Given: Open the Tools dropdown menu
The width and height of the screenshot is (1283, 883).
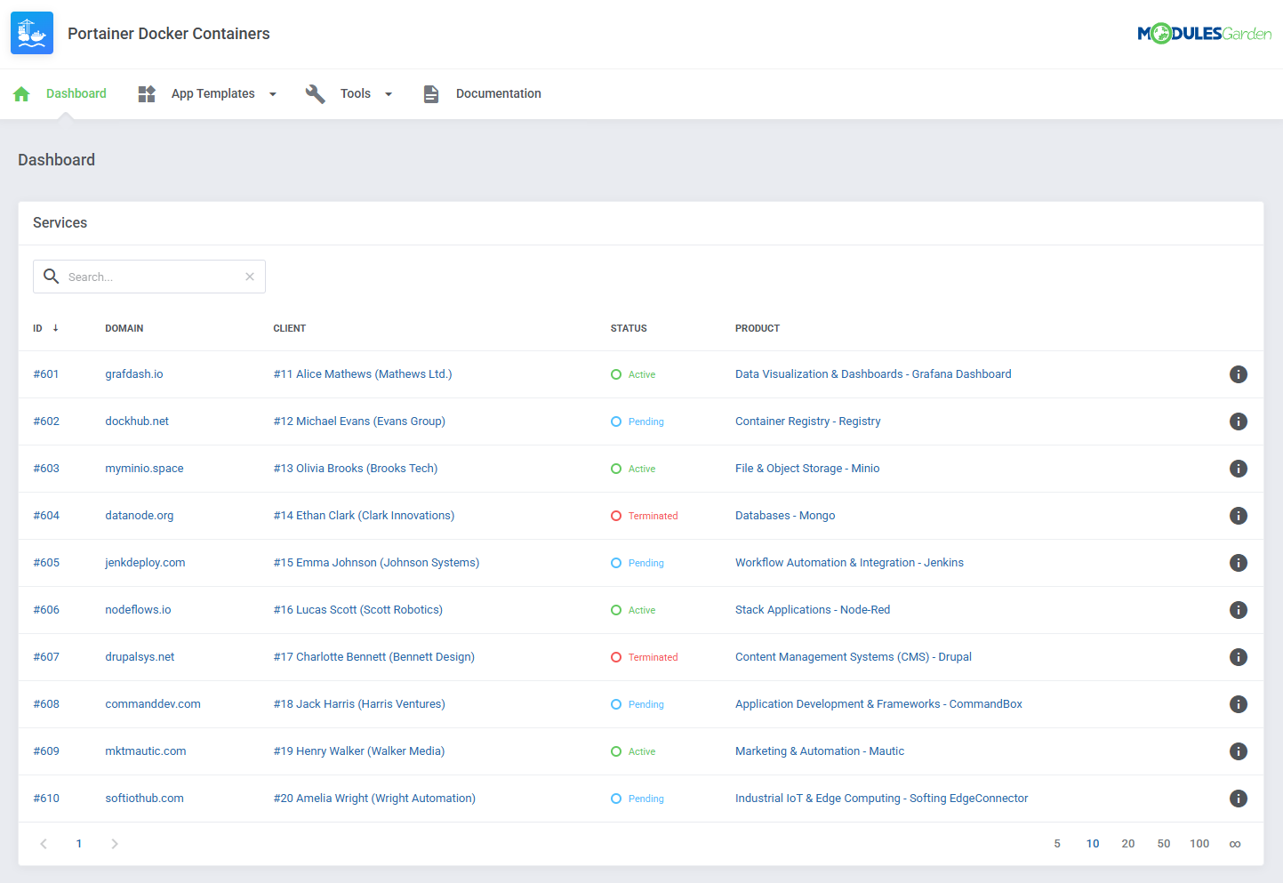Looking at the screenshot, I should point(389,93).
